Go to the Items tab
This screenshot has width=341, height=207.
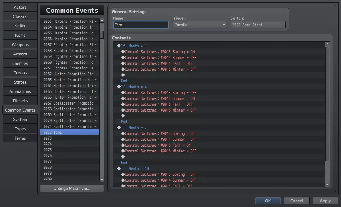click(x=20, y=35)
